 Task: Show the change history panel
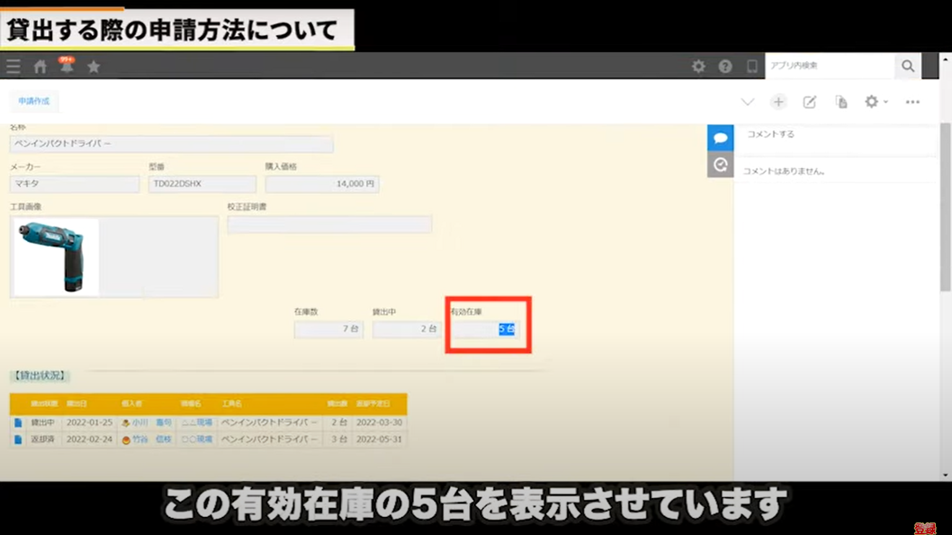pyautogui.click(x=720, y=165)
